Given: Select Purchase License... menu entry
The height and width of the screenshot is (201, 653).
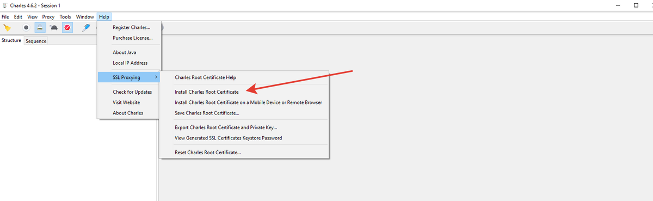Looking at the screenshot, I should pos(130,38).
